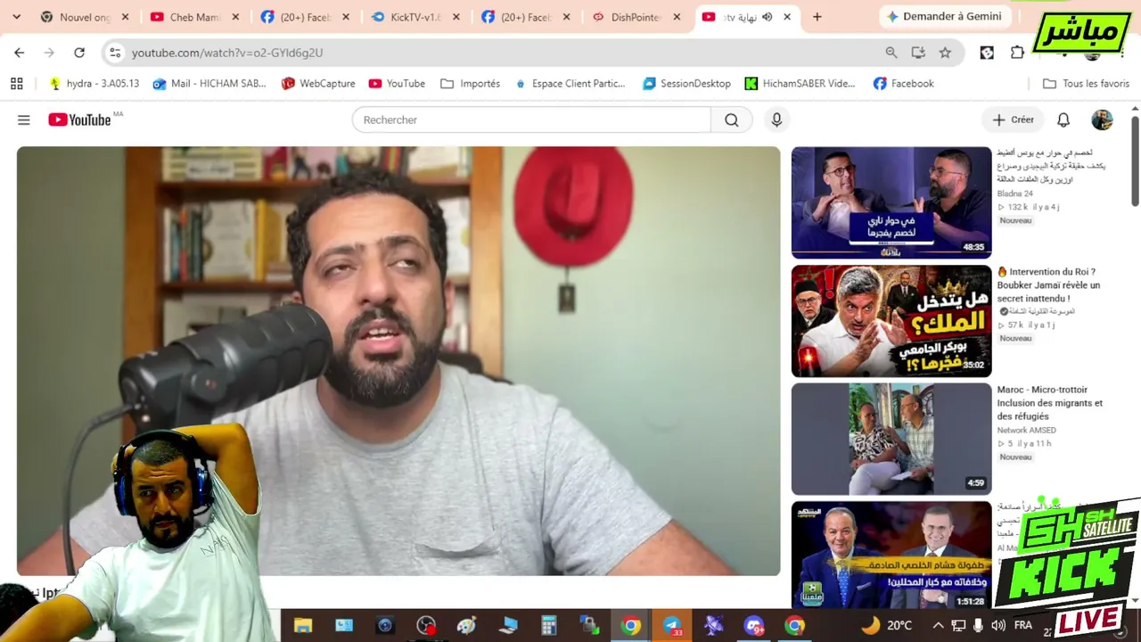Open the hydra - 3.A05.13 bookmark
The height and width of the screenshot is (642, 1141).
pyautogui.click(x=94, y=84)
